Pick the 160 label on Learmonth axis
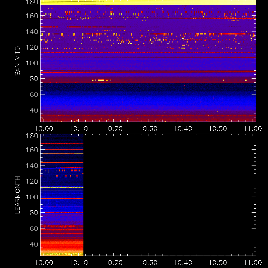Screen dimensions: 268x268 pyautogui.click(x=32, y=150)
